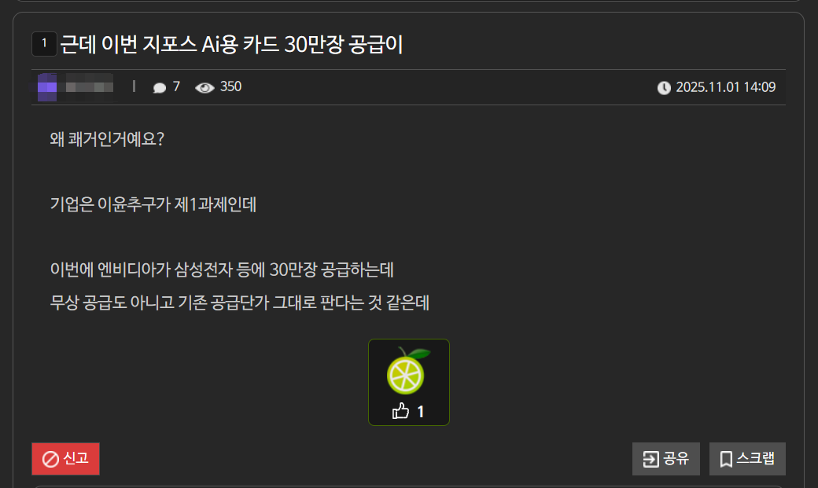Screen dimensions: 818x488
Task: Click the like count number 1
Action: [421, 412]
